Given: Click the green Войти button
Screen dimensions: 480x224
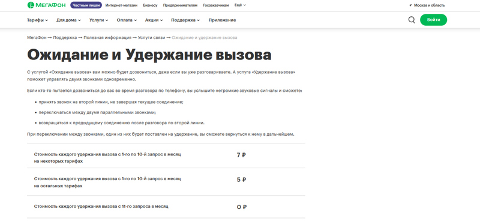Looking at the screenshot, I should [x=433, y=20].
